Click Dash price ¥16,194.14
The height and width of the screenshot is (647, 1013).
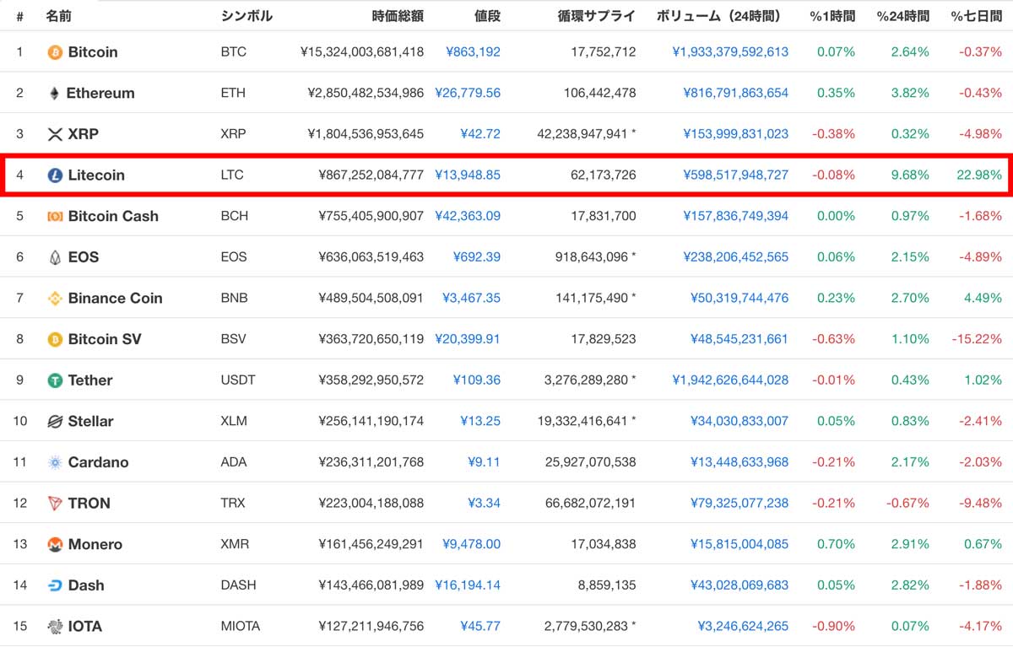pyautogui.click(x=468, y=585)
